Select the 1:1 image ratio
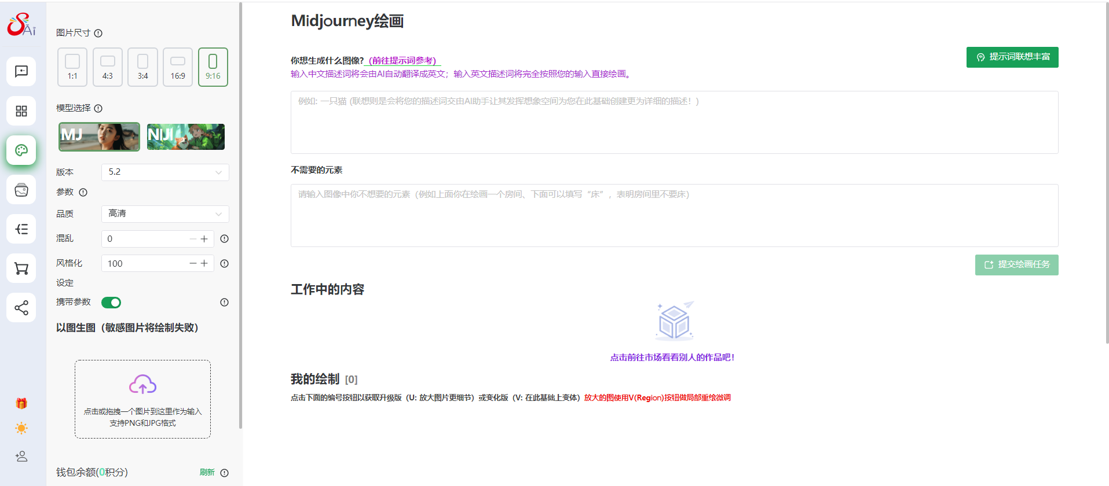This screenshot has height=486, width=1109. (72, 67)
